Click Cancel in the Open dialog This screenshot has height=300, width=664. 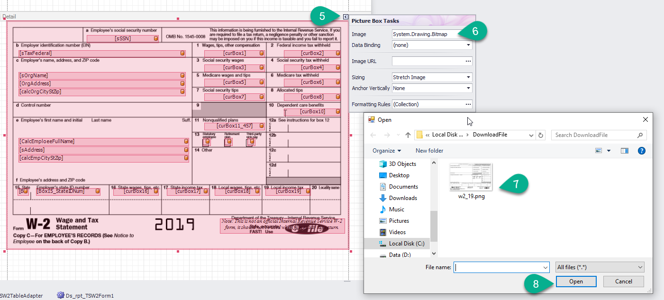pyautogui.click(x=624, y=281)
